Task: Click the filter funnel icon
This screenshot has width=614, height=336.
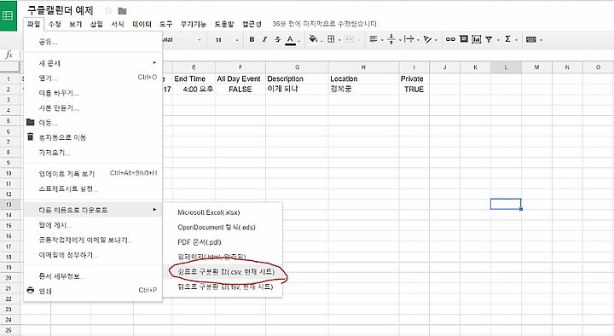Action: [x=489, y=39]
